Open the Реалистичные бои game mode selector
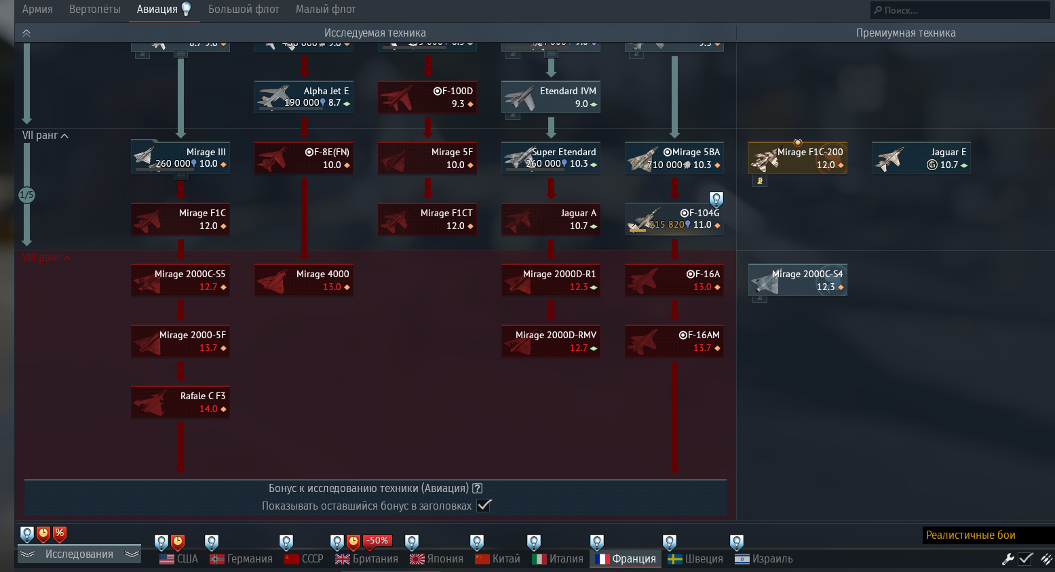The width and height of the screenshot is (1055, 572). (989, 535)
